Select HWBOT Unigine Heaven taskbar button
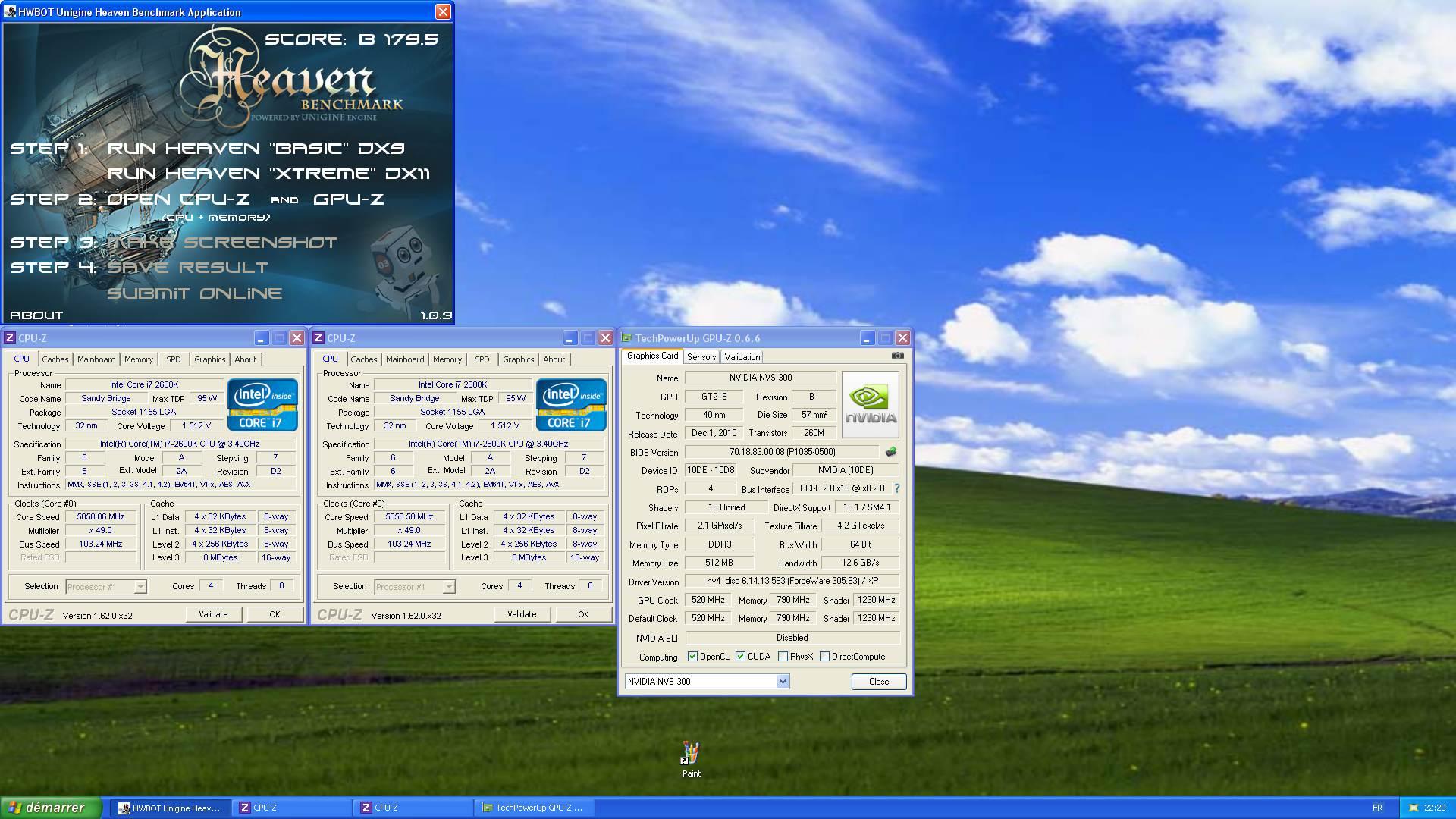The height and width of the screenshot is (819, 1456). (x=170, y=808)
